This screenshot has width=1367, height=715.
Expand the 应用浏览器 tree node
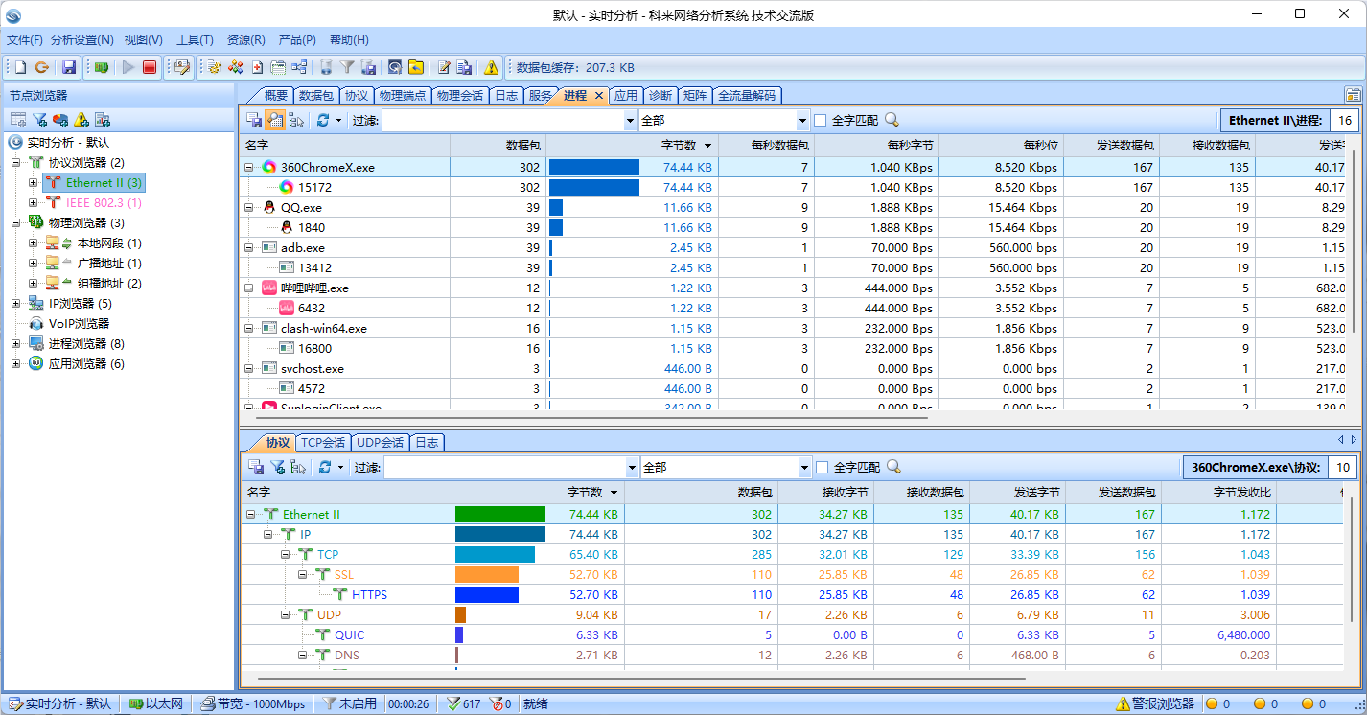pyautogui.click(x=15, y=363)
